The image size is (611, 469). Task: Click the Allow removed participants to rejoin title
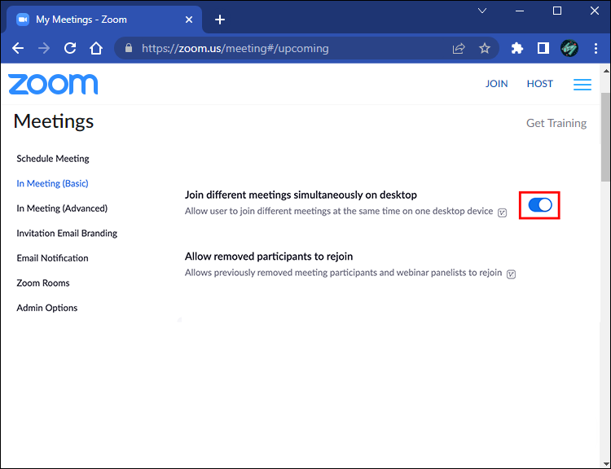269,256
